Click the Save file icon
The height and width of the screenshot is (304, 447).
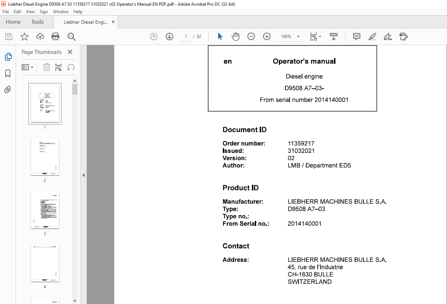pyautogui.click(x=9, y=37)
